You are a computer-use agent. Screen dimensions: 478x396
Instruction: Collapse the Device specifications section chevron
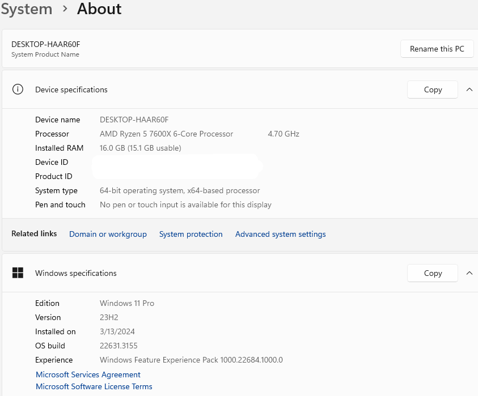tap(469, 90)
